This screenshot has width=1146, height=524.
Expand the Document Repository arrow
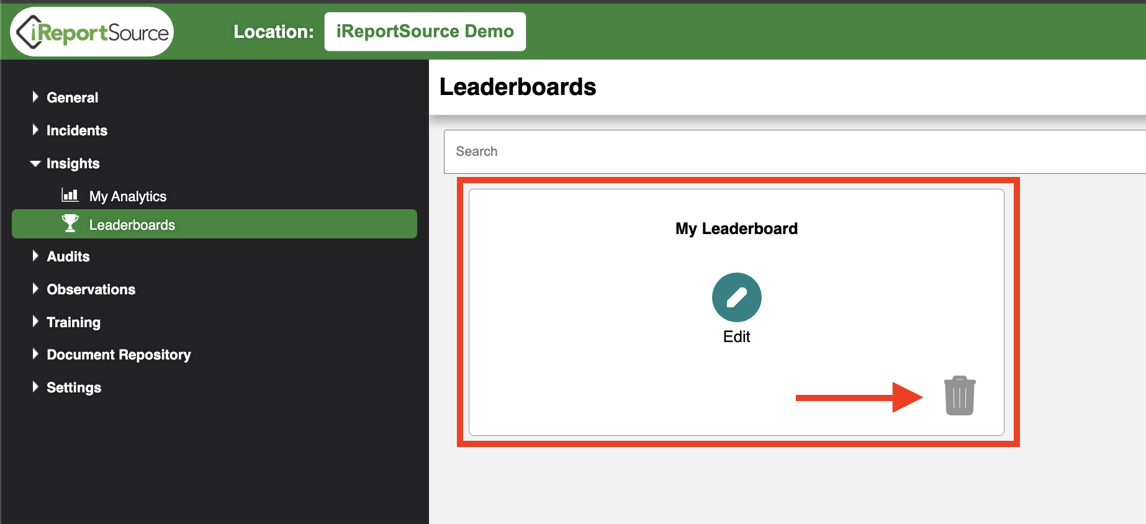[35, 354]
